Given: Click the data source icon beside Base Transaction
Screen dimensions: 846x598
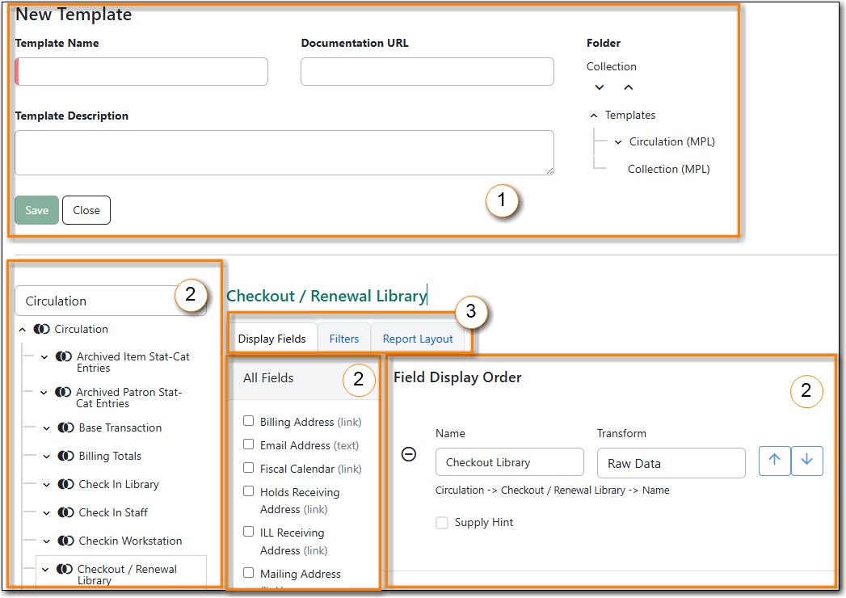Looking at the screenshot, I should (65, 427).
